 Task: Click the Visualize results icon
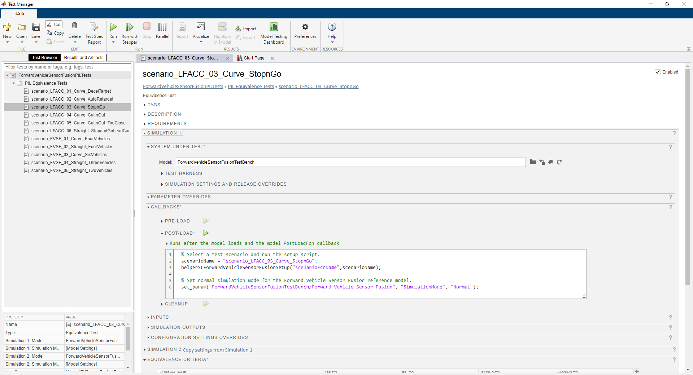pos(201,27)
